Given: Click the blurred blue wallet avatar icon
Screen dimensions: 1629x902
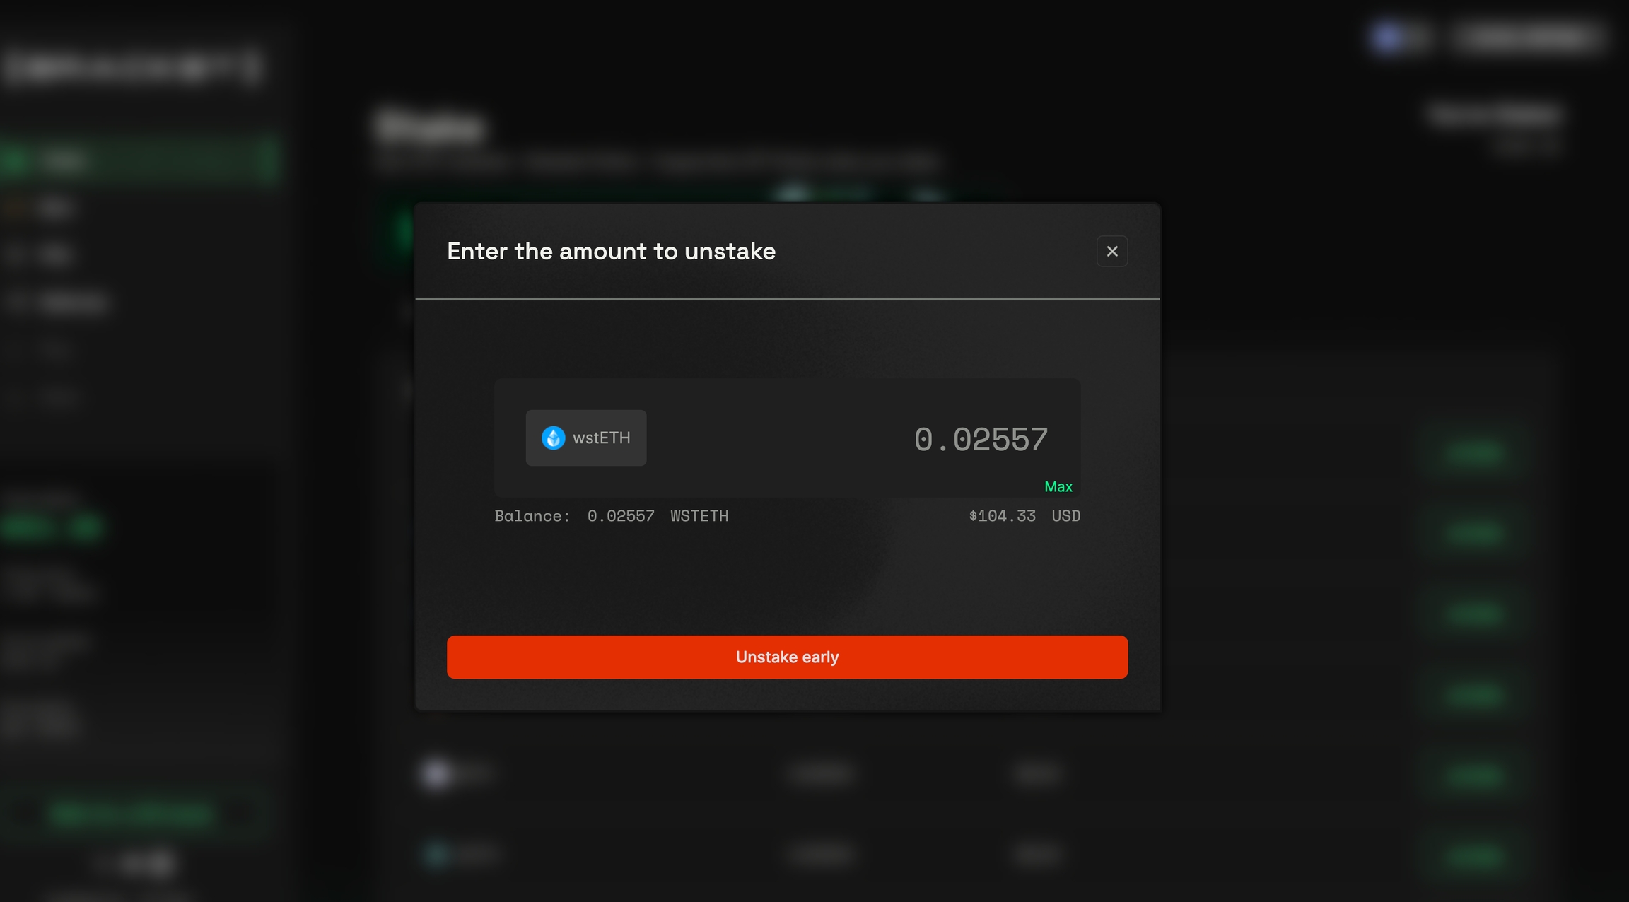Looking at the screenshot, I should [x=1387, y=37].
